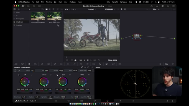Open the viewer options three-dot menu
The width and height of the screenshot is (189, 106).
pyautogui.click(x=118, y=9)
